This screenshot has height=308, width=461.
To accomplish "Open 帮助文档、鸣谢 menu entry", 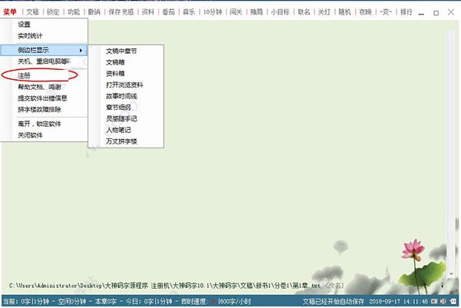I will pos(39,87).
